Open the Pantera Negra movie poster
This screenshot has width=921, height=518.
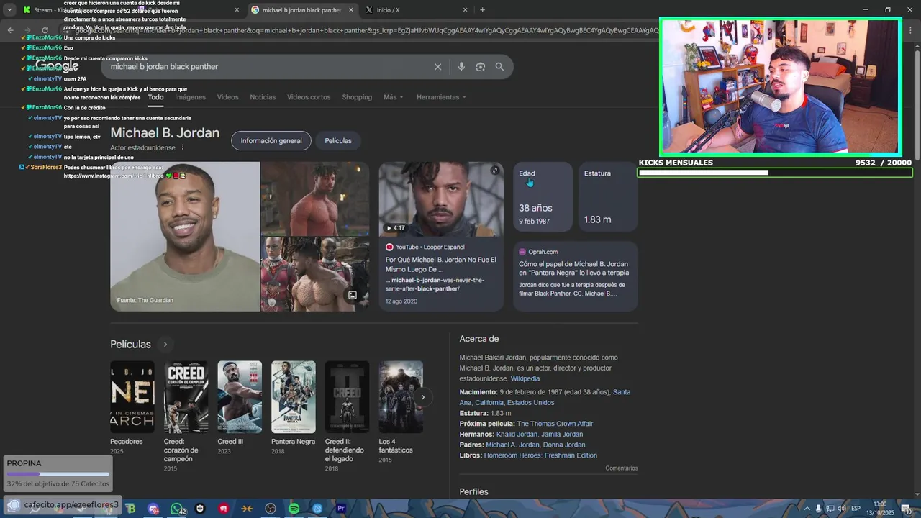(294, 397)
